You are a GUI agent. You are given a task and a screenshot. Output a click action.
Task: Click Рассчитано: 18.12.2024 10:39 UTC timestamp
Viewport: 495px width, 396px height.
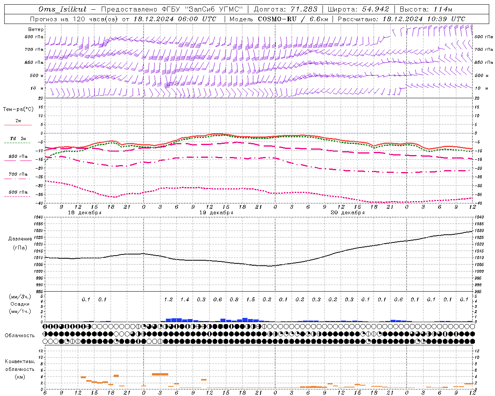(401, 19)
